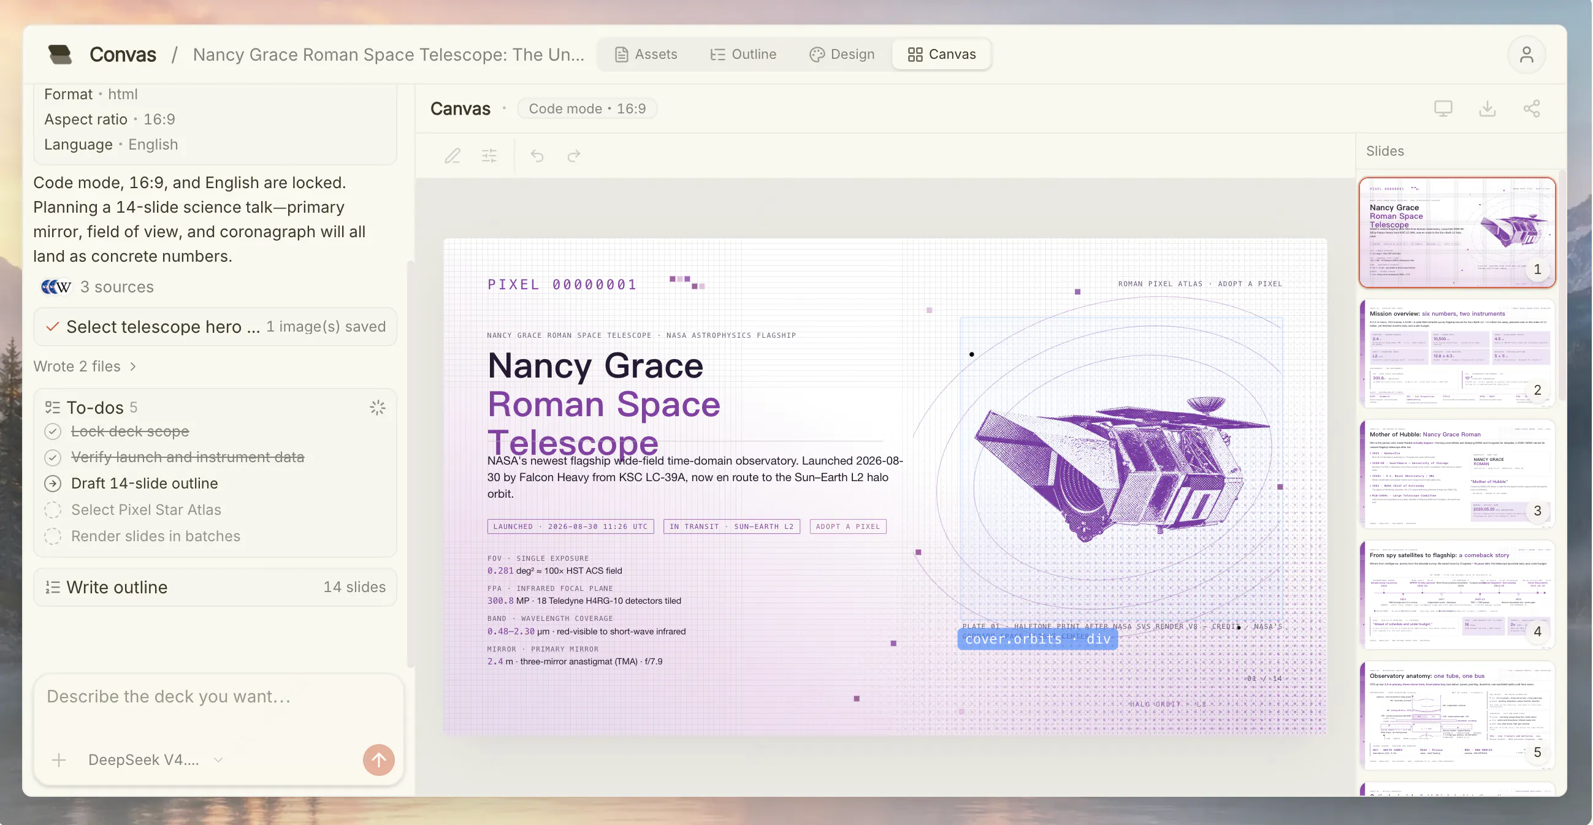Open the Assets tab

pos(646,55)
